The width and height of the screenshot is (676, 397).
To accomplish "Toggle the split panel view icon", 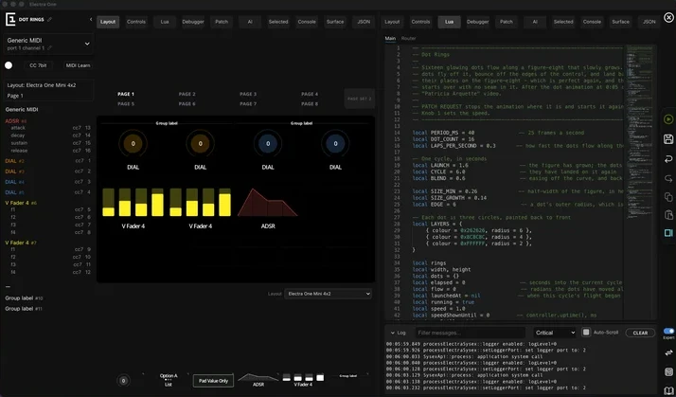I will pyautogui.click(x=668, y=233).
